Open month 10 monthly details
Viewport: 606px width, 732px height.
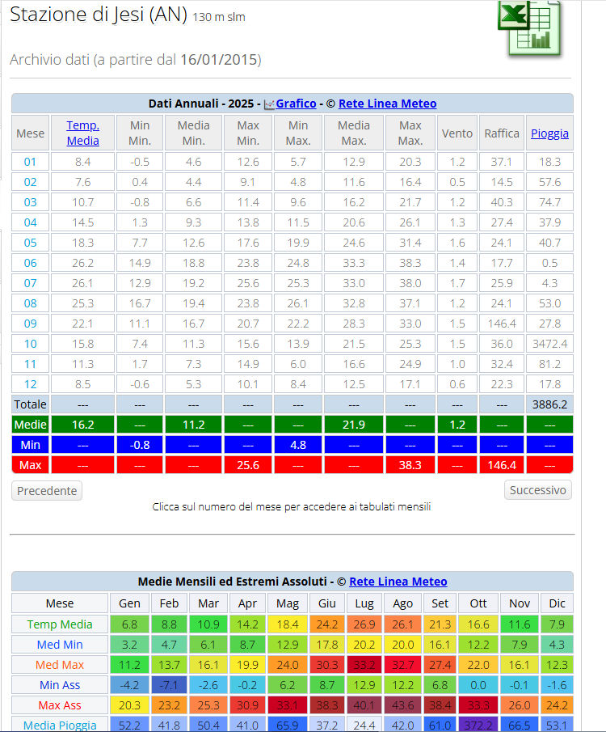(30, 344)
